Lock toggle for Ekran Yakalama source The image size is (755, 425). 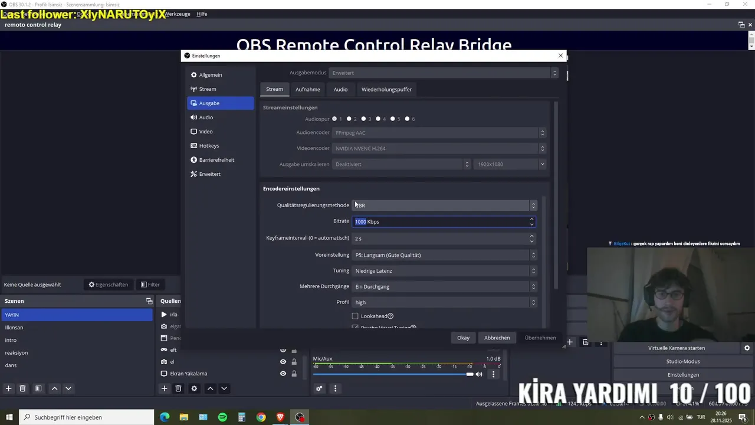294,374
